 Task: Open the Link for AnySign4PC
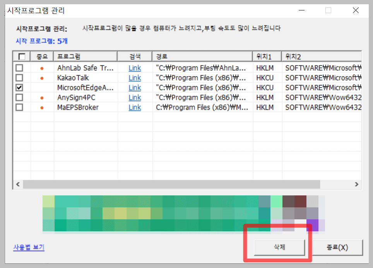[134, 98]
